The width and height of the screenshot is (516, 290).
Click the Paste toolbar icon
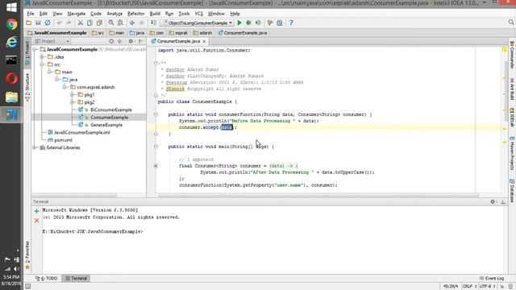(x=99, y=23)
